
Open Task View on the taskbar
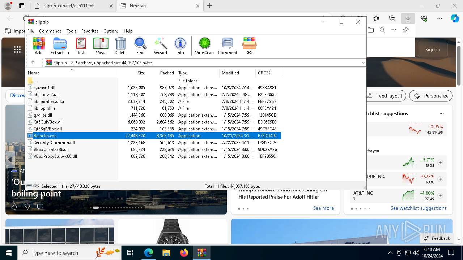click(130, 253)
